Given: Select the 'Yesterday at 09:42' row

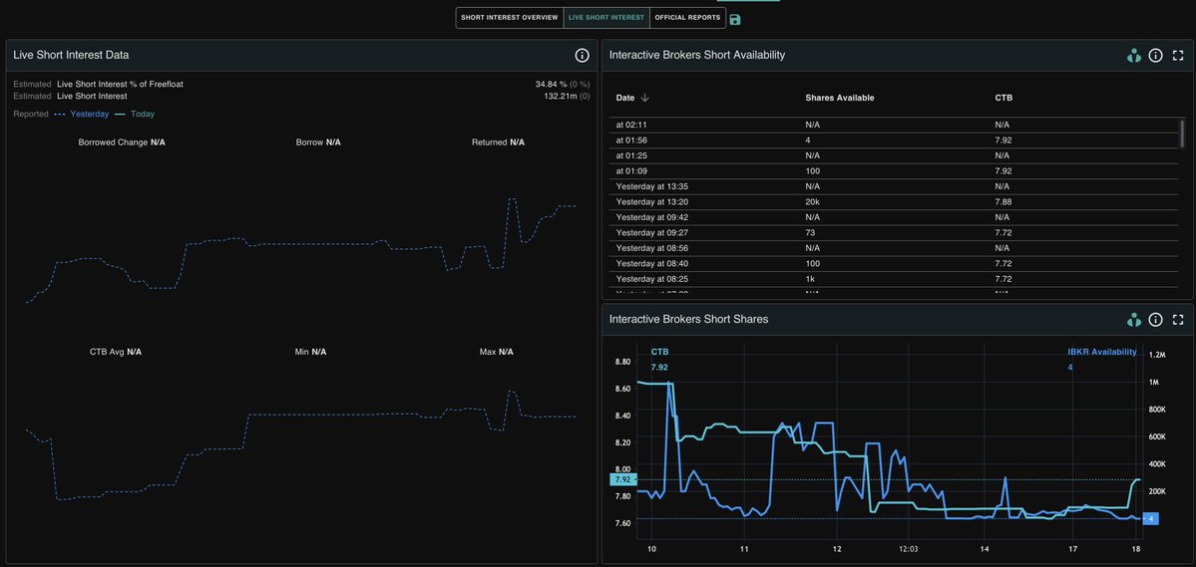Looking at the screenshot, I should pyautogui.click(x=893, y=217).
